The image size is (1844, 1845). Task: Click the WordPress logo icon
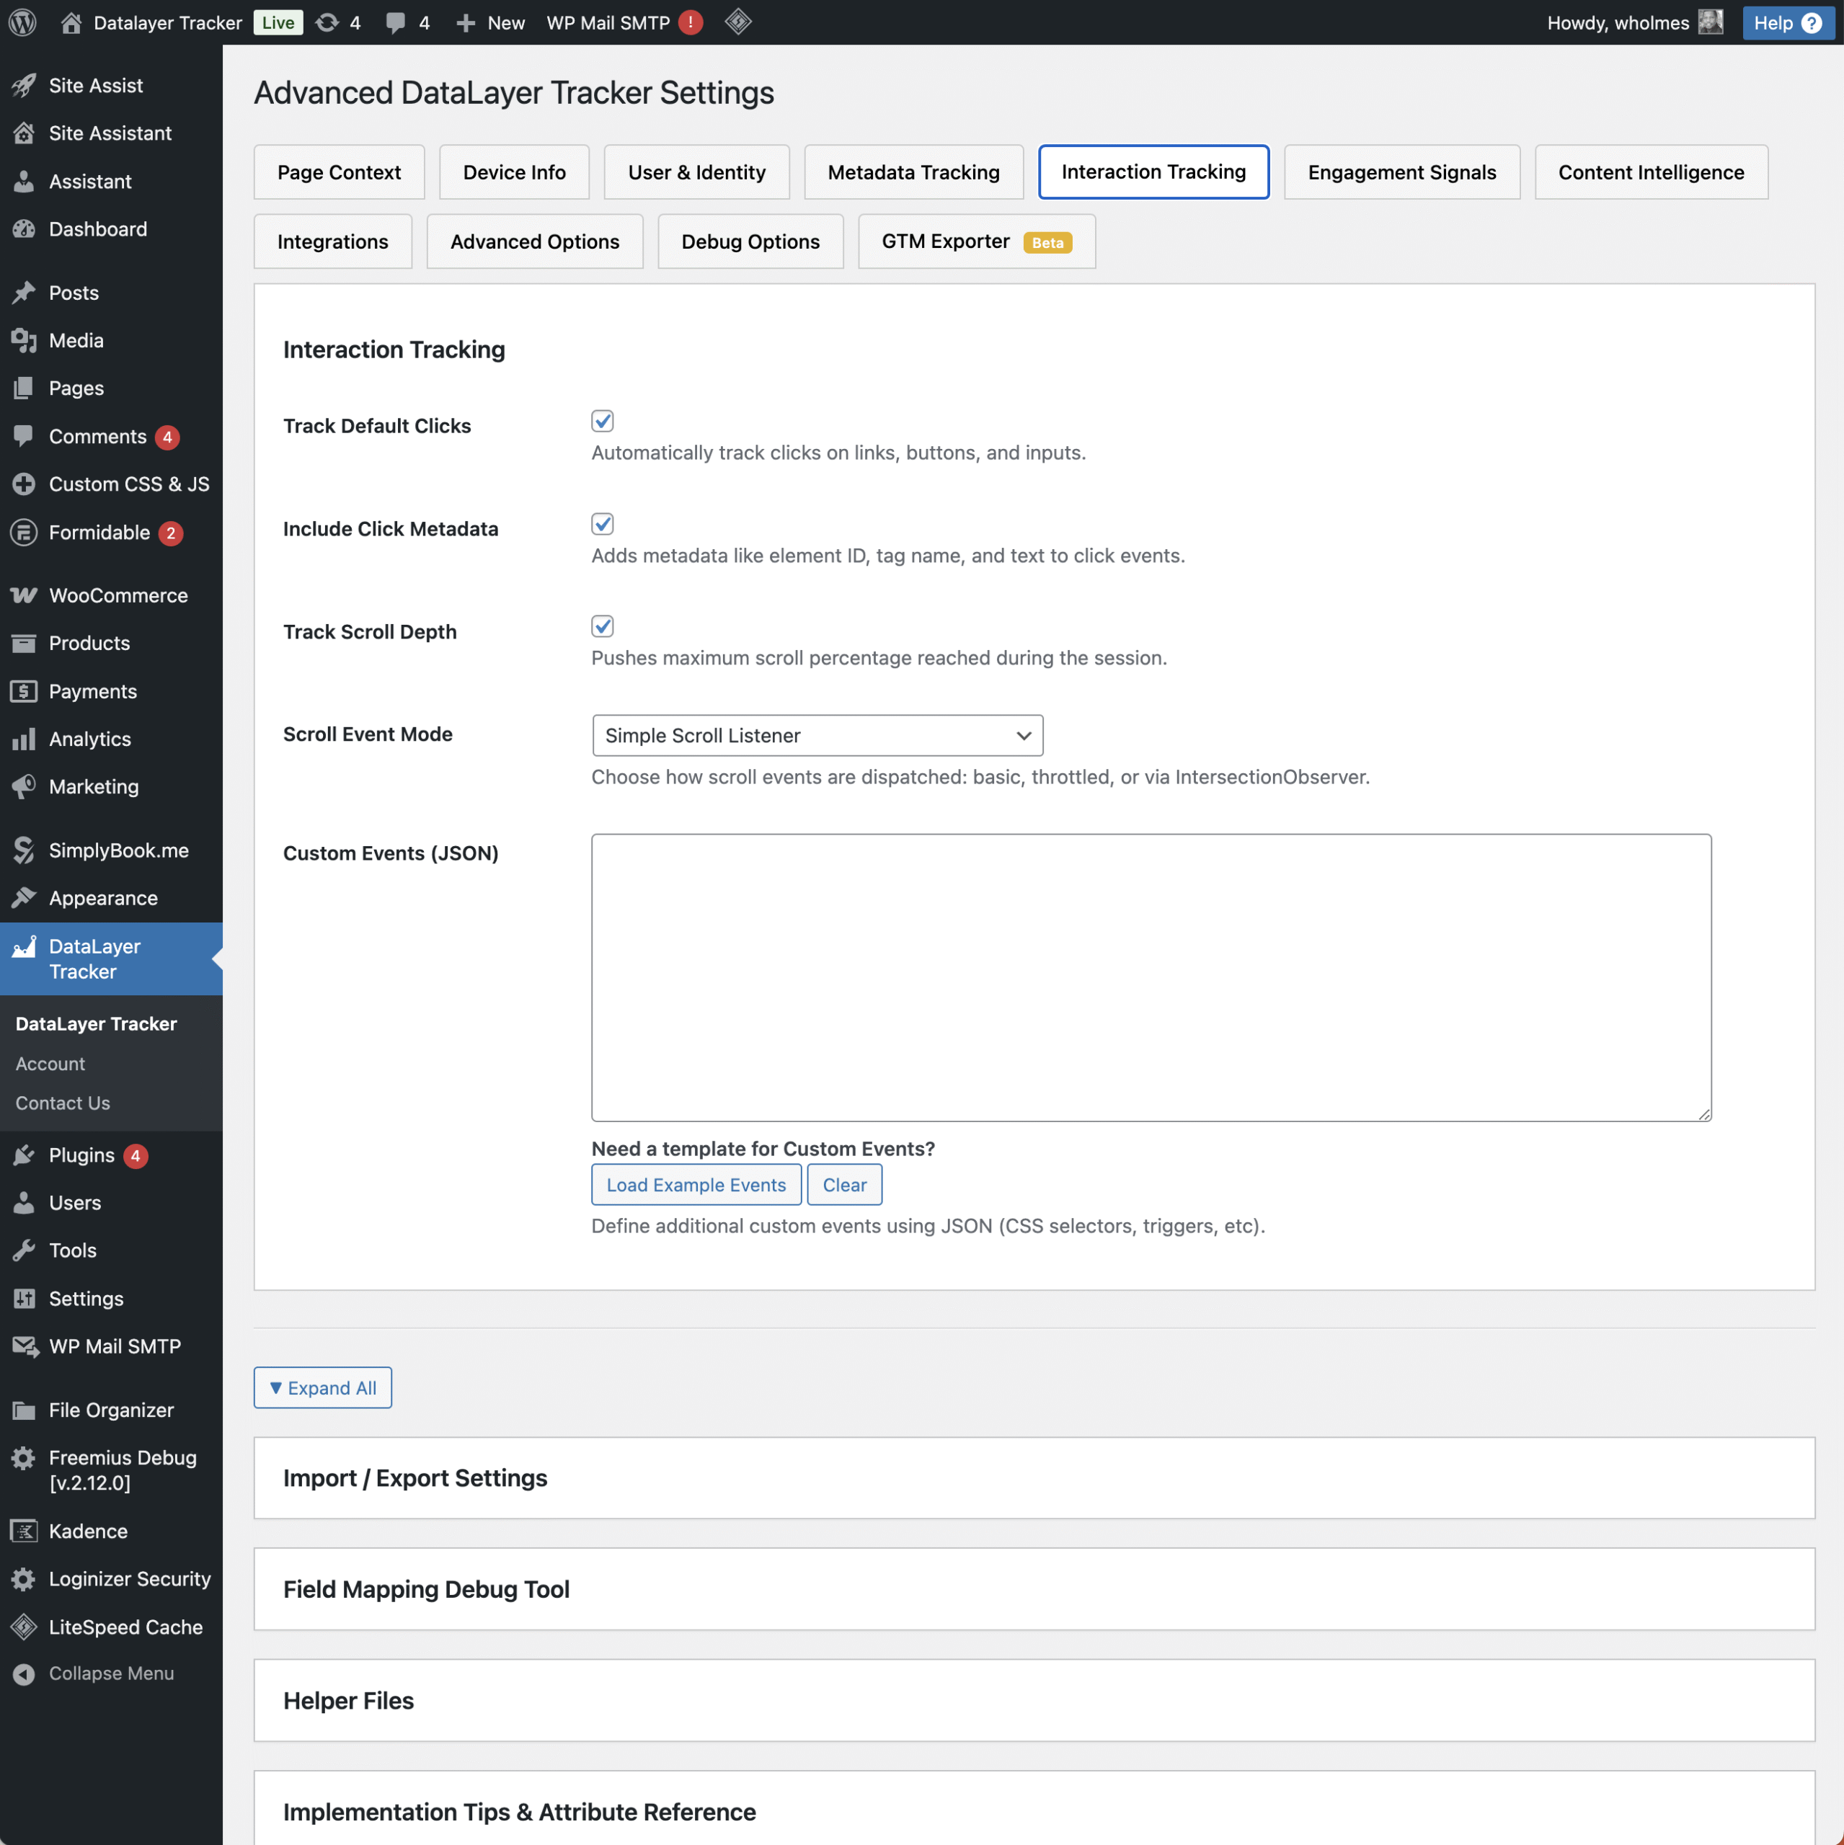[x=22, y=22]
